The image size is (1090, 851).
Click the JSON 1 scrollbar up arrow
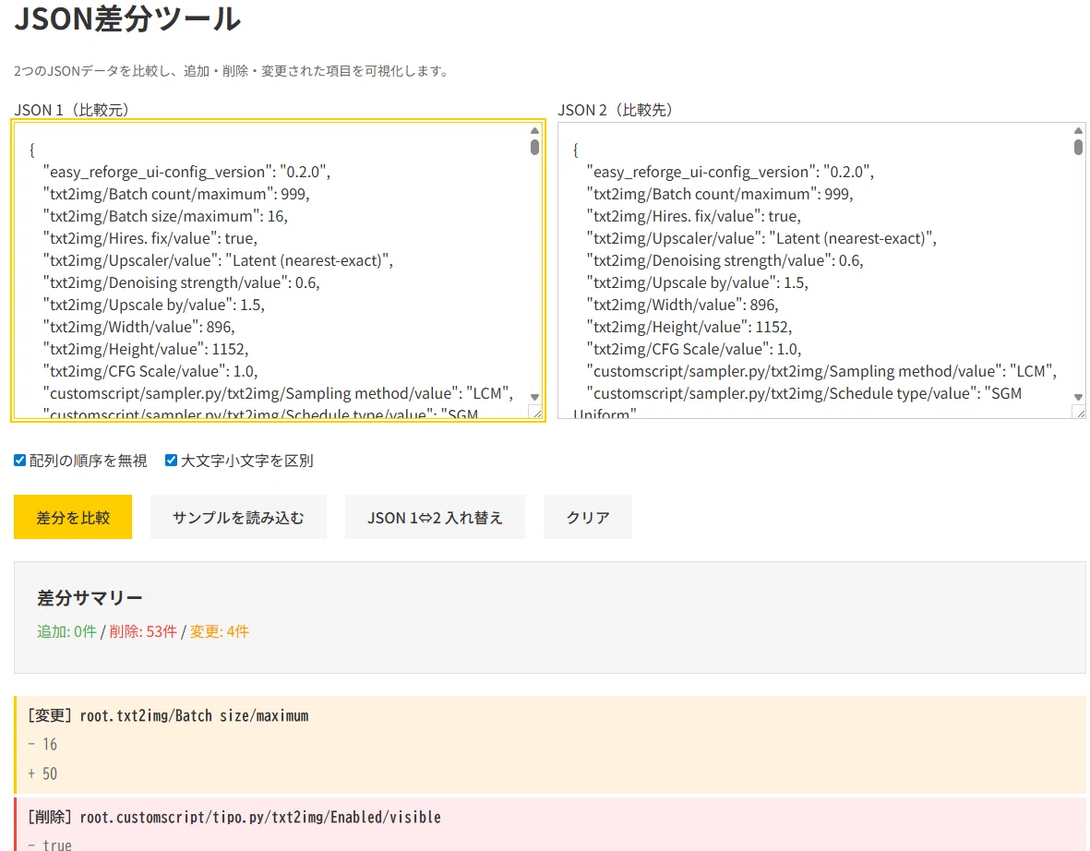point(534,131)
